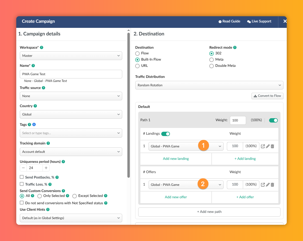Viewport: 303px width, 241px height.
Task: Delete the landing using trash icon
Action: pyautogui.click(x=272, y=146)
